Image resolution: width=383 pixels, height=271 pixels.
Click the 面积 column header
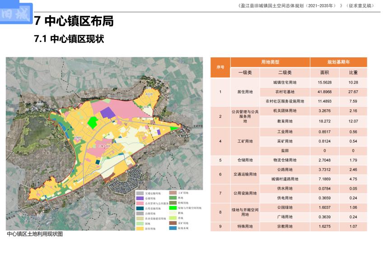pos(325,72)
